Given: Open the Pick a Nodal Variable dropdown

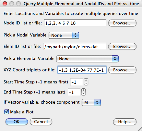Looking at the screenshot, I should point(64,35).
